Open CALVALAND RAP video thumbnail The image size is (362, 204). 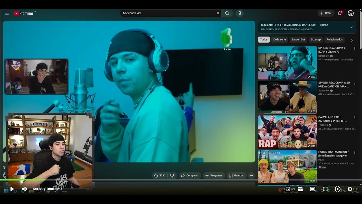[x=287, y=132]
